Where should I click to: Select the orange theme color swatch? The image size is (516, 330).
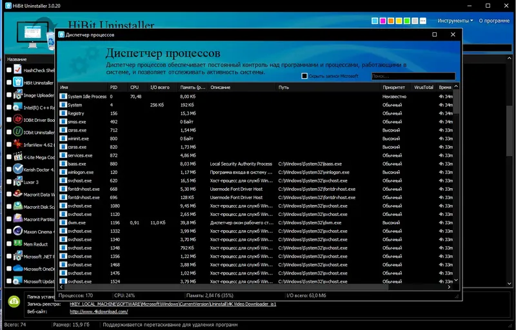(391, 21)
